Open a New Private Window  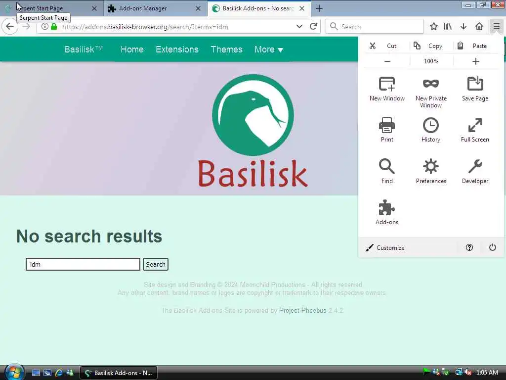coord(431,93)
